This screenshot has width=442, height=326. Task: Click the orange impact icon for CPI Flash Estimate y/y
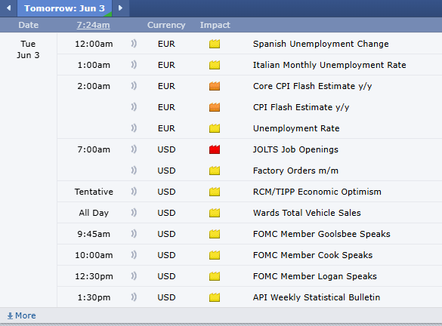point(215,107)
